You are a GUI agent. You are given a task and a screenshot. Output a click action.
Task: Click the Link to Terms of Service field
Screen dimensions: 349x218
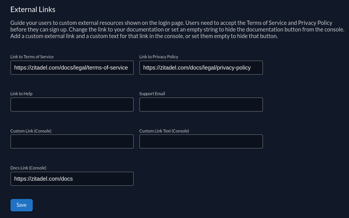72,68
